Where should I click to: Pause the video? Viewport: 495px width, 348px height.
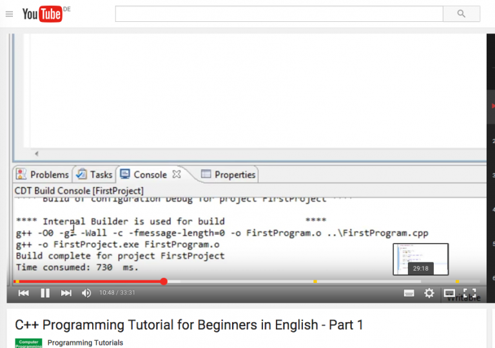pyautogui.click(x=45, y=293)
